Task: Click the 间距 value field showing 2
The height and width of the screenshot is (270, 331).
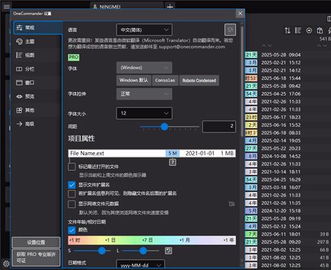Action: pyautogui.click(x=219, y=127)
